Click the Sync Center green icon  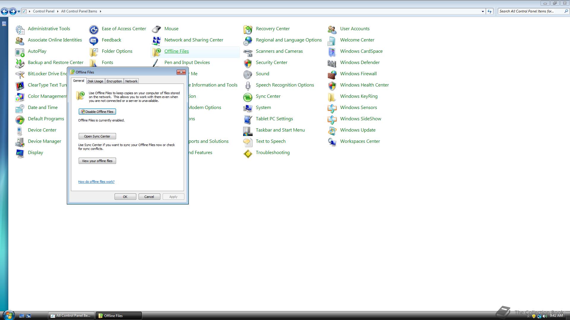click(x=248, y=97)
